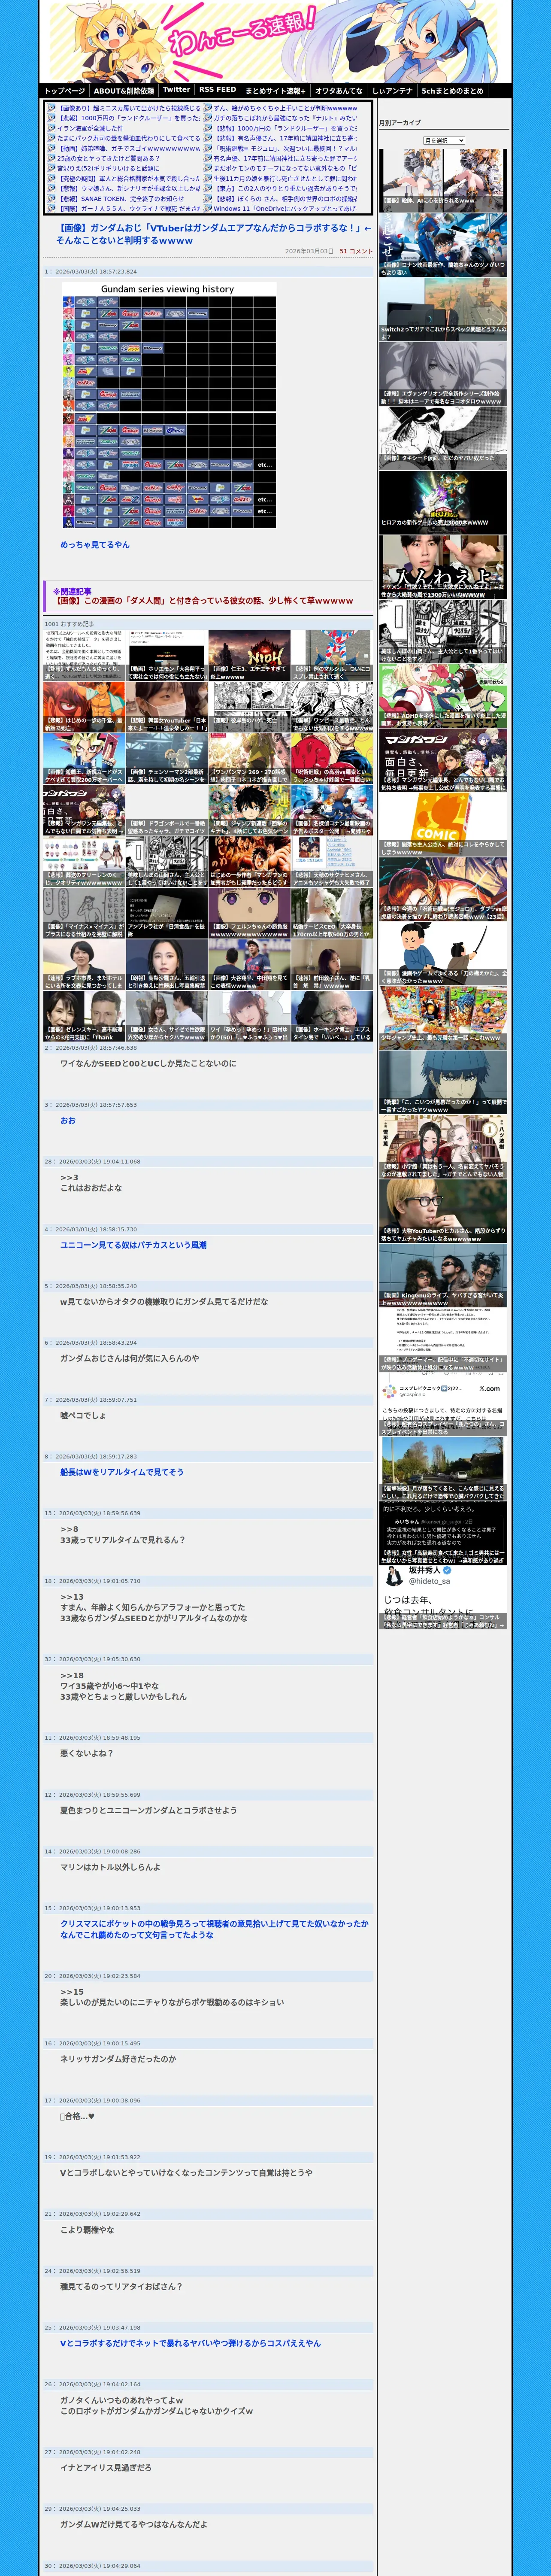Open the トップページ nav tab
This screenshot has width=551, height=2576.
coord(64,91)
